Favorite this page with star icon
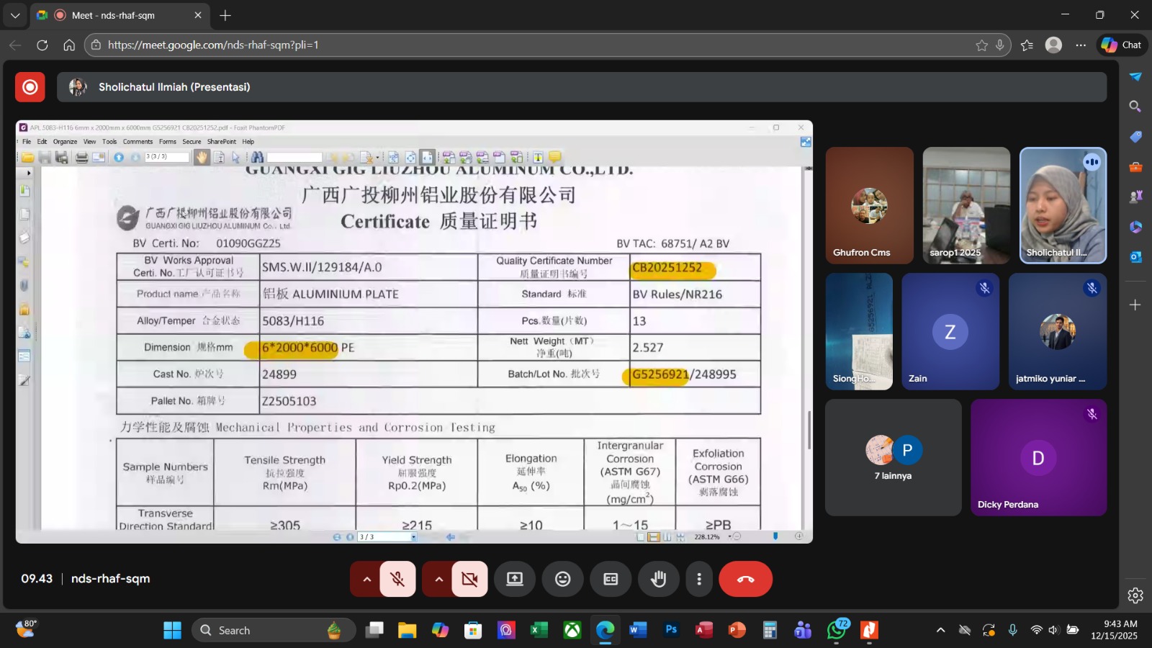Image resolution: width=1152 pixels, height=648 pixels. 981,45
